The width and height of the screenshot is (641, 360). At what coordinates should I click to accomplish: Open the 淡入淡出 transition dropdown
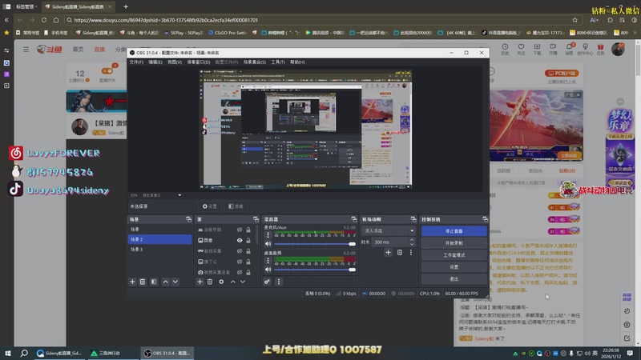coord(389,230)
